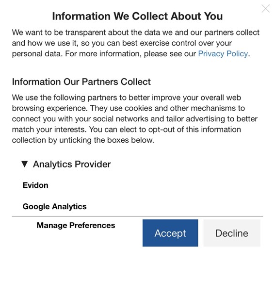Click the horizontal divider above Manage Preferences
This screenshot has height=281, width=275.
pyautogui.click(x=138, y=216)
